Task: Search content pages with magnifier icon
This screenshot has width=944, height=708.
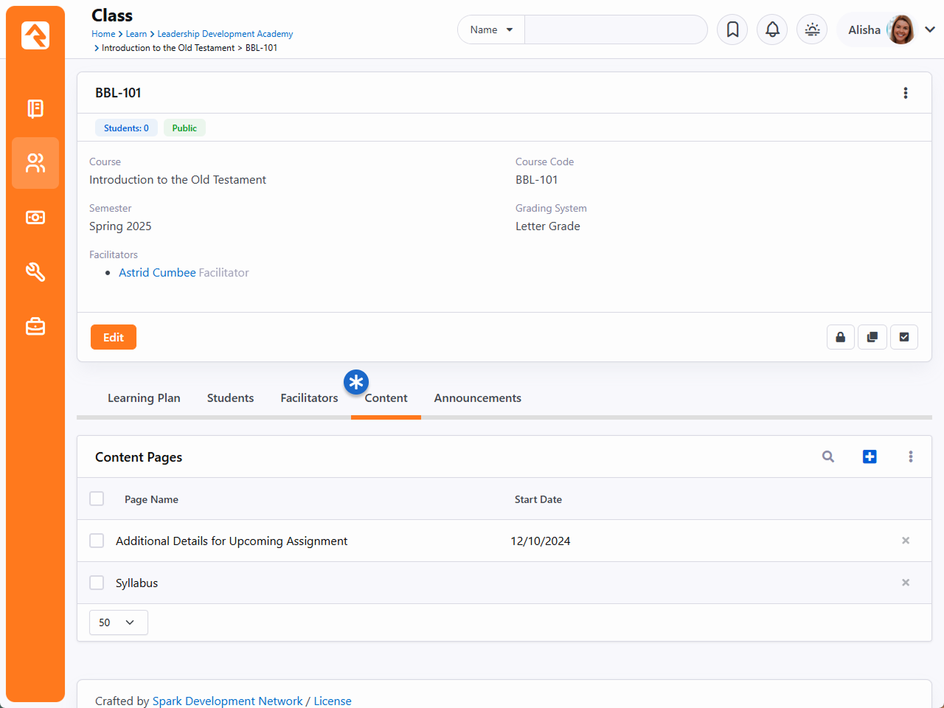Action: click(828, 457)
